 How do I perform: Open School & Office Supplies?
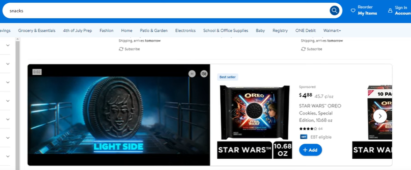[225, 30]
